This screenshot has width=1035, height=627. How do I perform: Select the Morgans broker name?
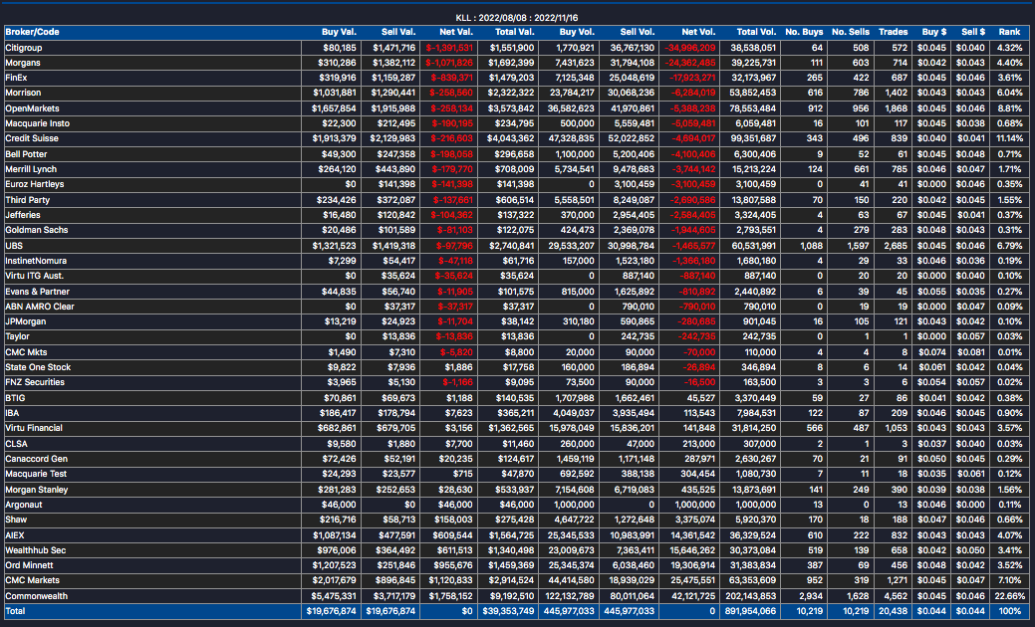click(x=23, y=63)
